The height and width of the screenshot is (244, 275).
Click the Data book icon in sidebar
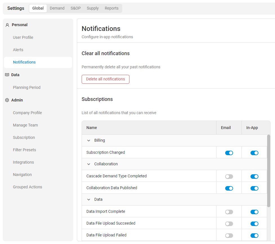pyautogui.click(x=7, y=75)
